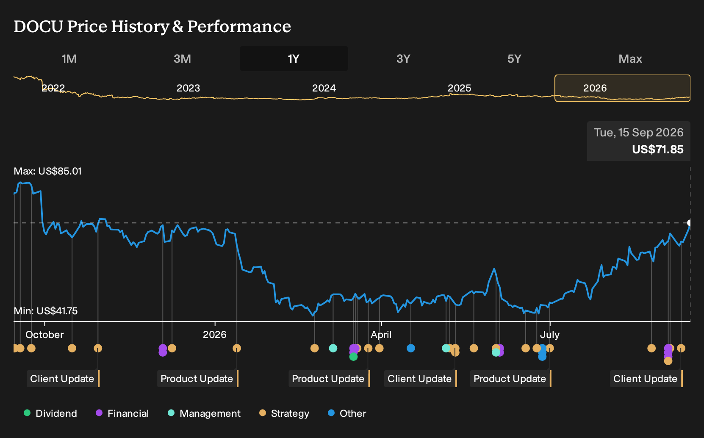Open the green Dividend event marker
Screen dimensions: 704x438
tap(353, 357)
